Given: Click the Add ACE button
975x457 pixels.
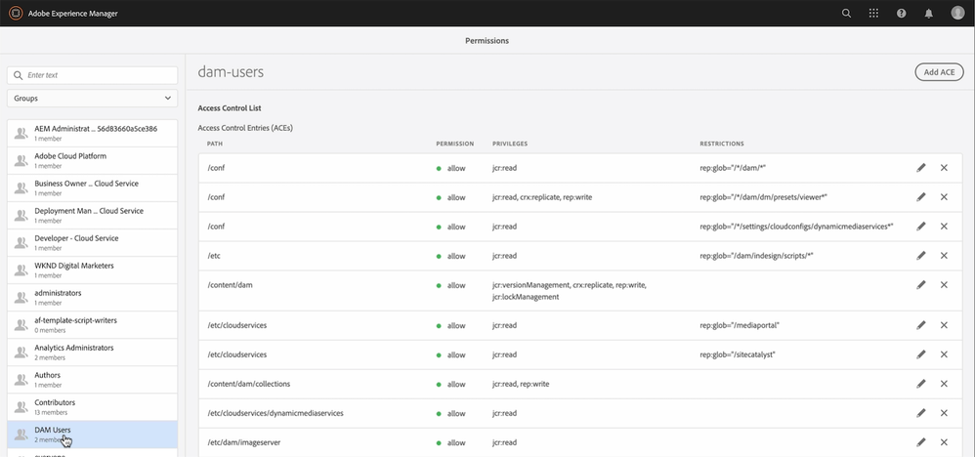Looking at the screenshot, I should tap(939, 72).
